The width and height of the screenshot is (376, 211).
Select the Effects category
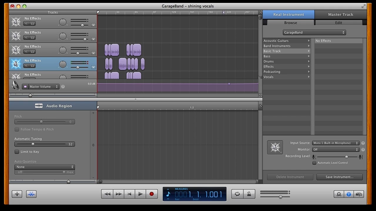pyautogui.click(x=287, y=67)
